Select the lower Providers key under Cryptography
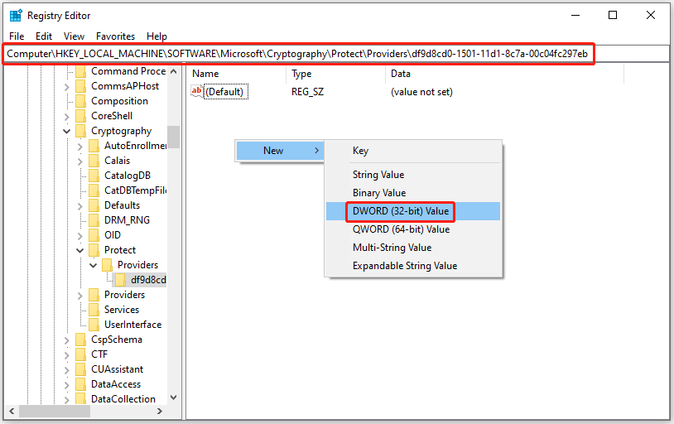Screen dimensions: 674x424 (x=125, y=295)
